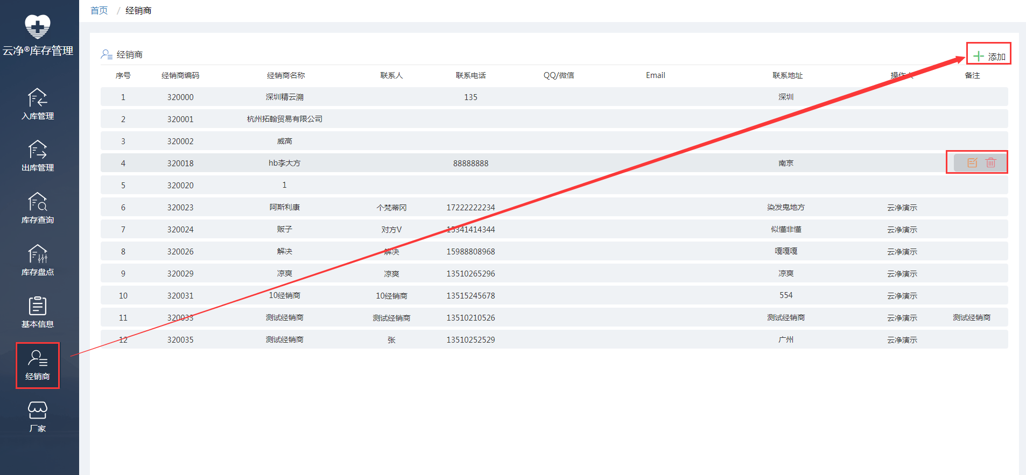Open 库存盘点 in the sidebar
This screenshot has width=1026, height=475.
(x=38, y=260)
